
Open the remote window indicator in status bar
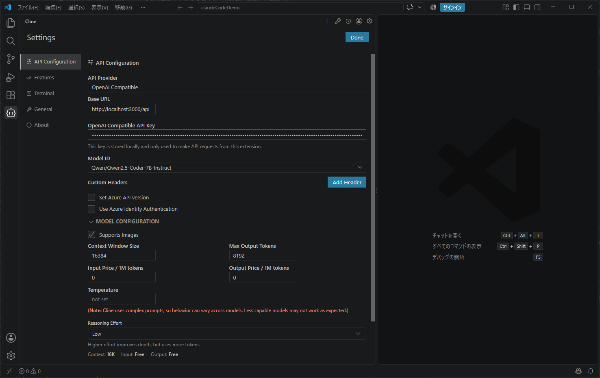(9, 371)
